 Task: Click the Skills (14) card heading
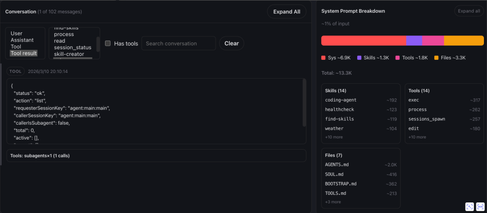pos(335,91)
